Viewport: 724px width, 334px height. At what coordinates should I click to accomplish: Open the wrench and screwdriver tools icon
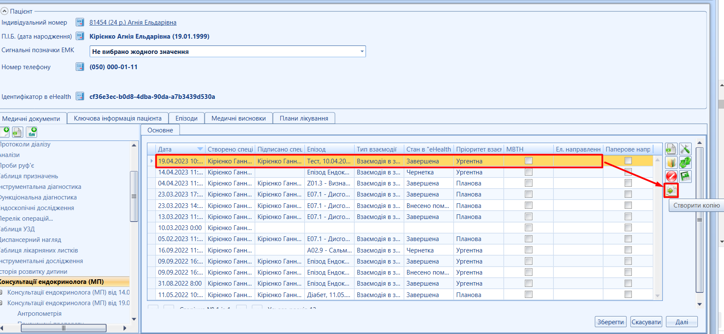click(685, 149)
